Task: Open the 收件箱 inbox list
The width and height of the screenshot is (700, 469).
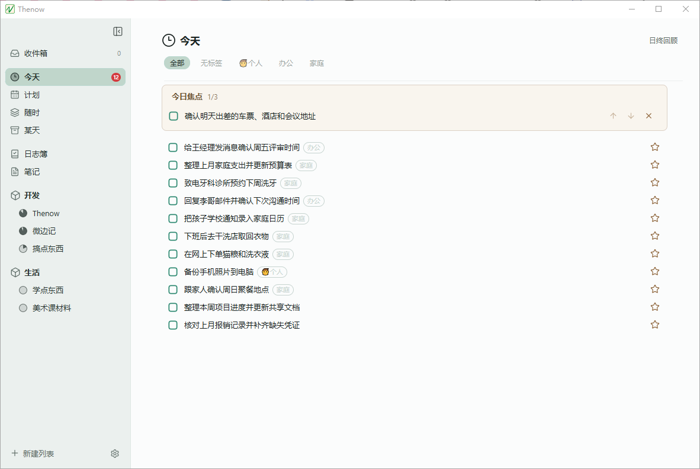Action: pos(65,53)
